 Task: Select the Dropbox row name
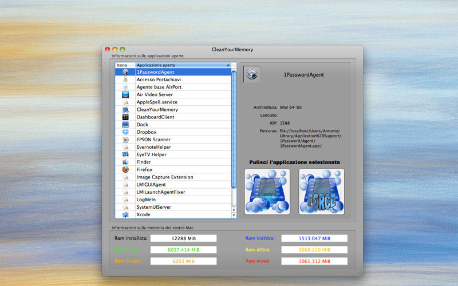(x=147, y=132)
